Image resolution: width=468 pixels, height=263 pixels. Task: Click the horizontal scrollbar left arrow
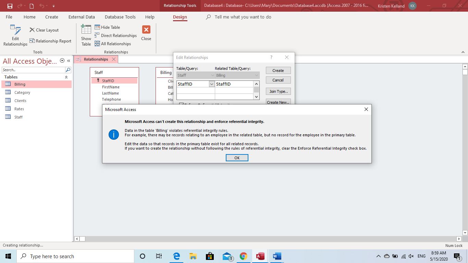coord(77,239)
